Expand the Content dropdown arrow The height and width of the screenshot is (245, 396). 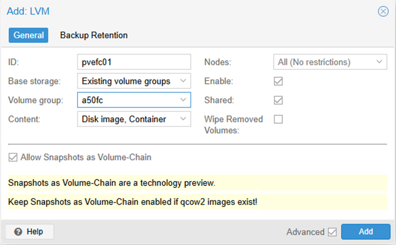(x=183, y=119)
